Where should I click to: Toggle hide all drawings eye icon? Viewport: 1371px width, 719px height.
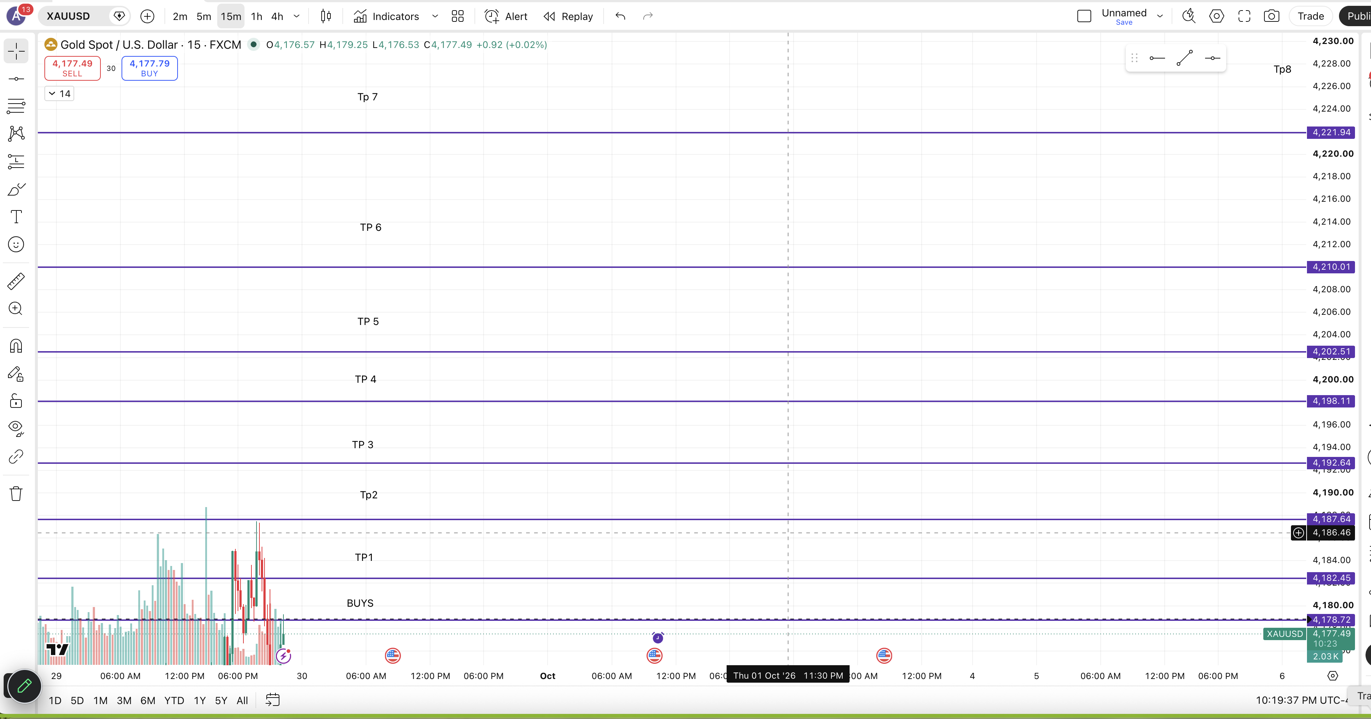(16, 429)
